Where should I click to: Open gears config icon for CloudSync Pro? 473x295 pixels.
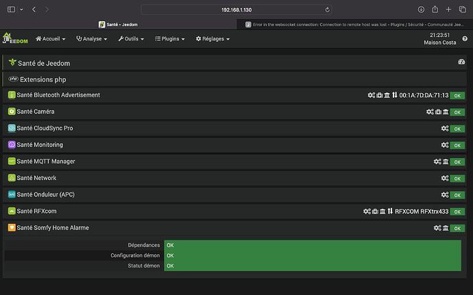(445, 129)
